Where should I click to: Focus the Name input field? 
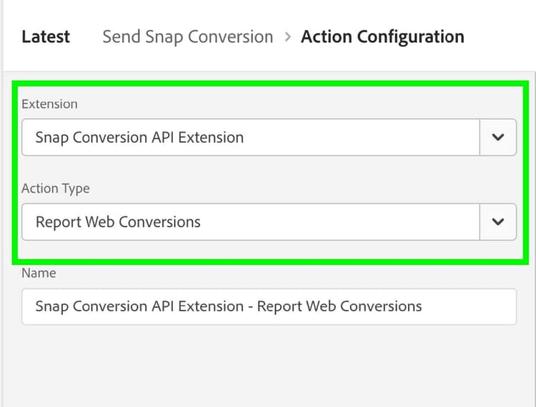tap(269, 306)
